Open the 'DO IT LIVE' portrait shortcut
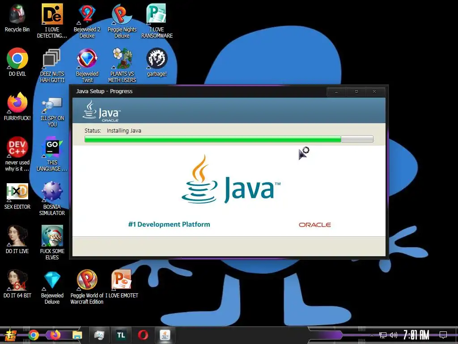Viewport: 458px width, 344px height. (x=17, y=239)
